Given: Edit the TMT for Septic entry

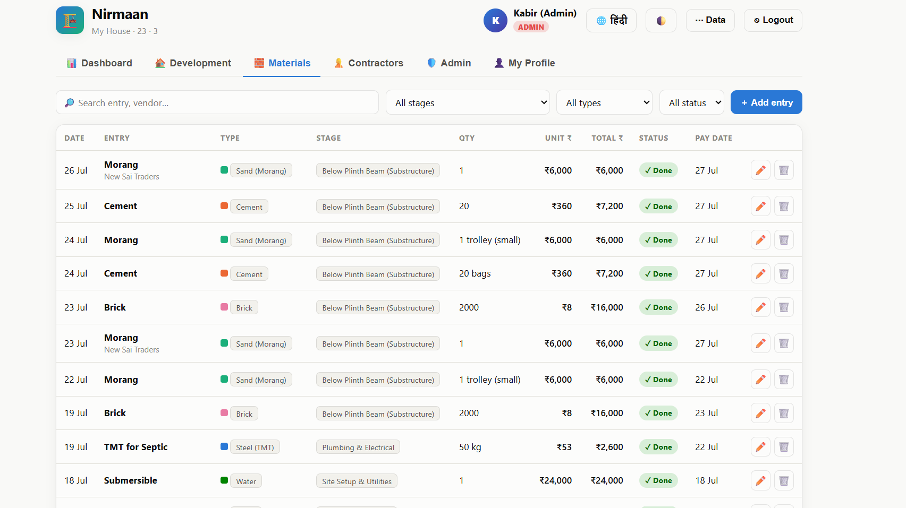Looking at the screenshot, I should pyautogui.click(x=760, y=447).
